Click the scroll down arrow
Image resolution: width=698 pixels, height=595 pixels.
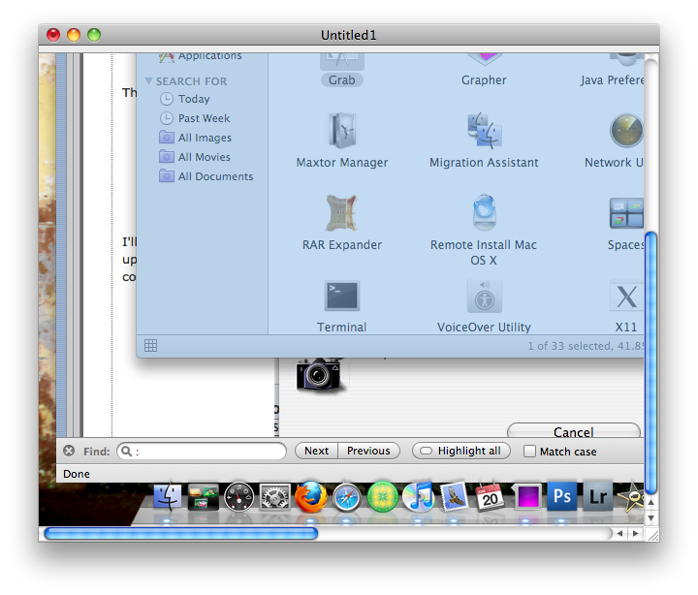pos(650,518)
